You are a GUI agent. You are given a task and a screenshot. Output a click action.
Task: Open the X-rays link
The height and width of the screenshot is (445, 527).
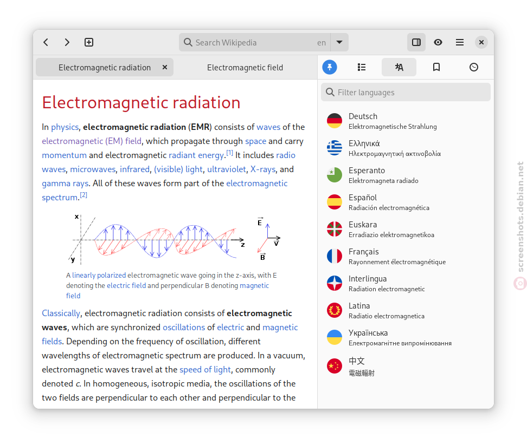coord(263,169)
